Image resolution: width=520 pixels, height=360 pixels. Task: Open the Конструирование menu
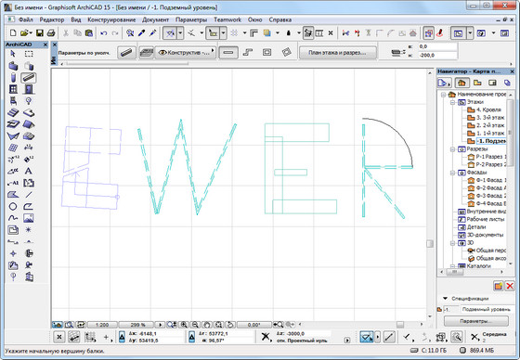111,19
